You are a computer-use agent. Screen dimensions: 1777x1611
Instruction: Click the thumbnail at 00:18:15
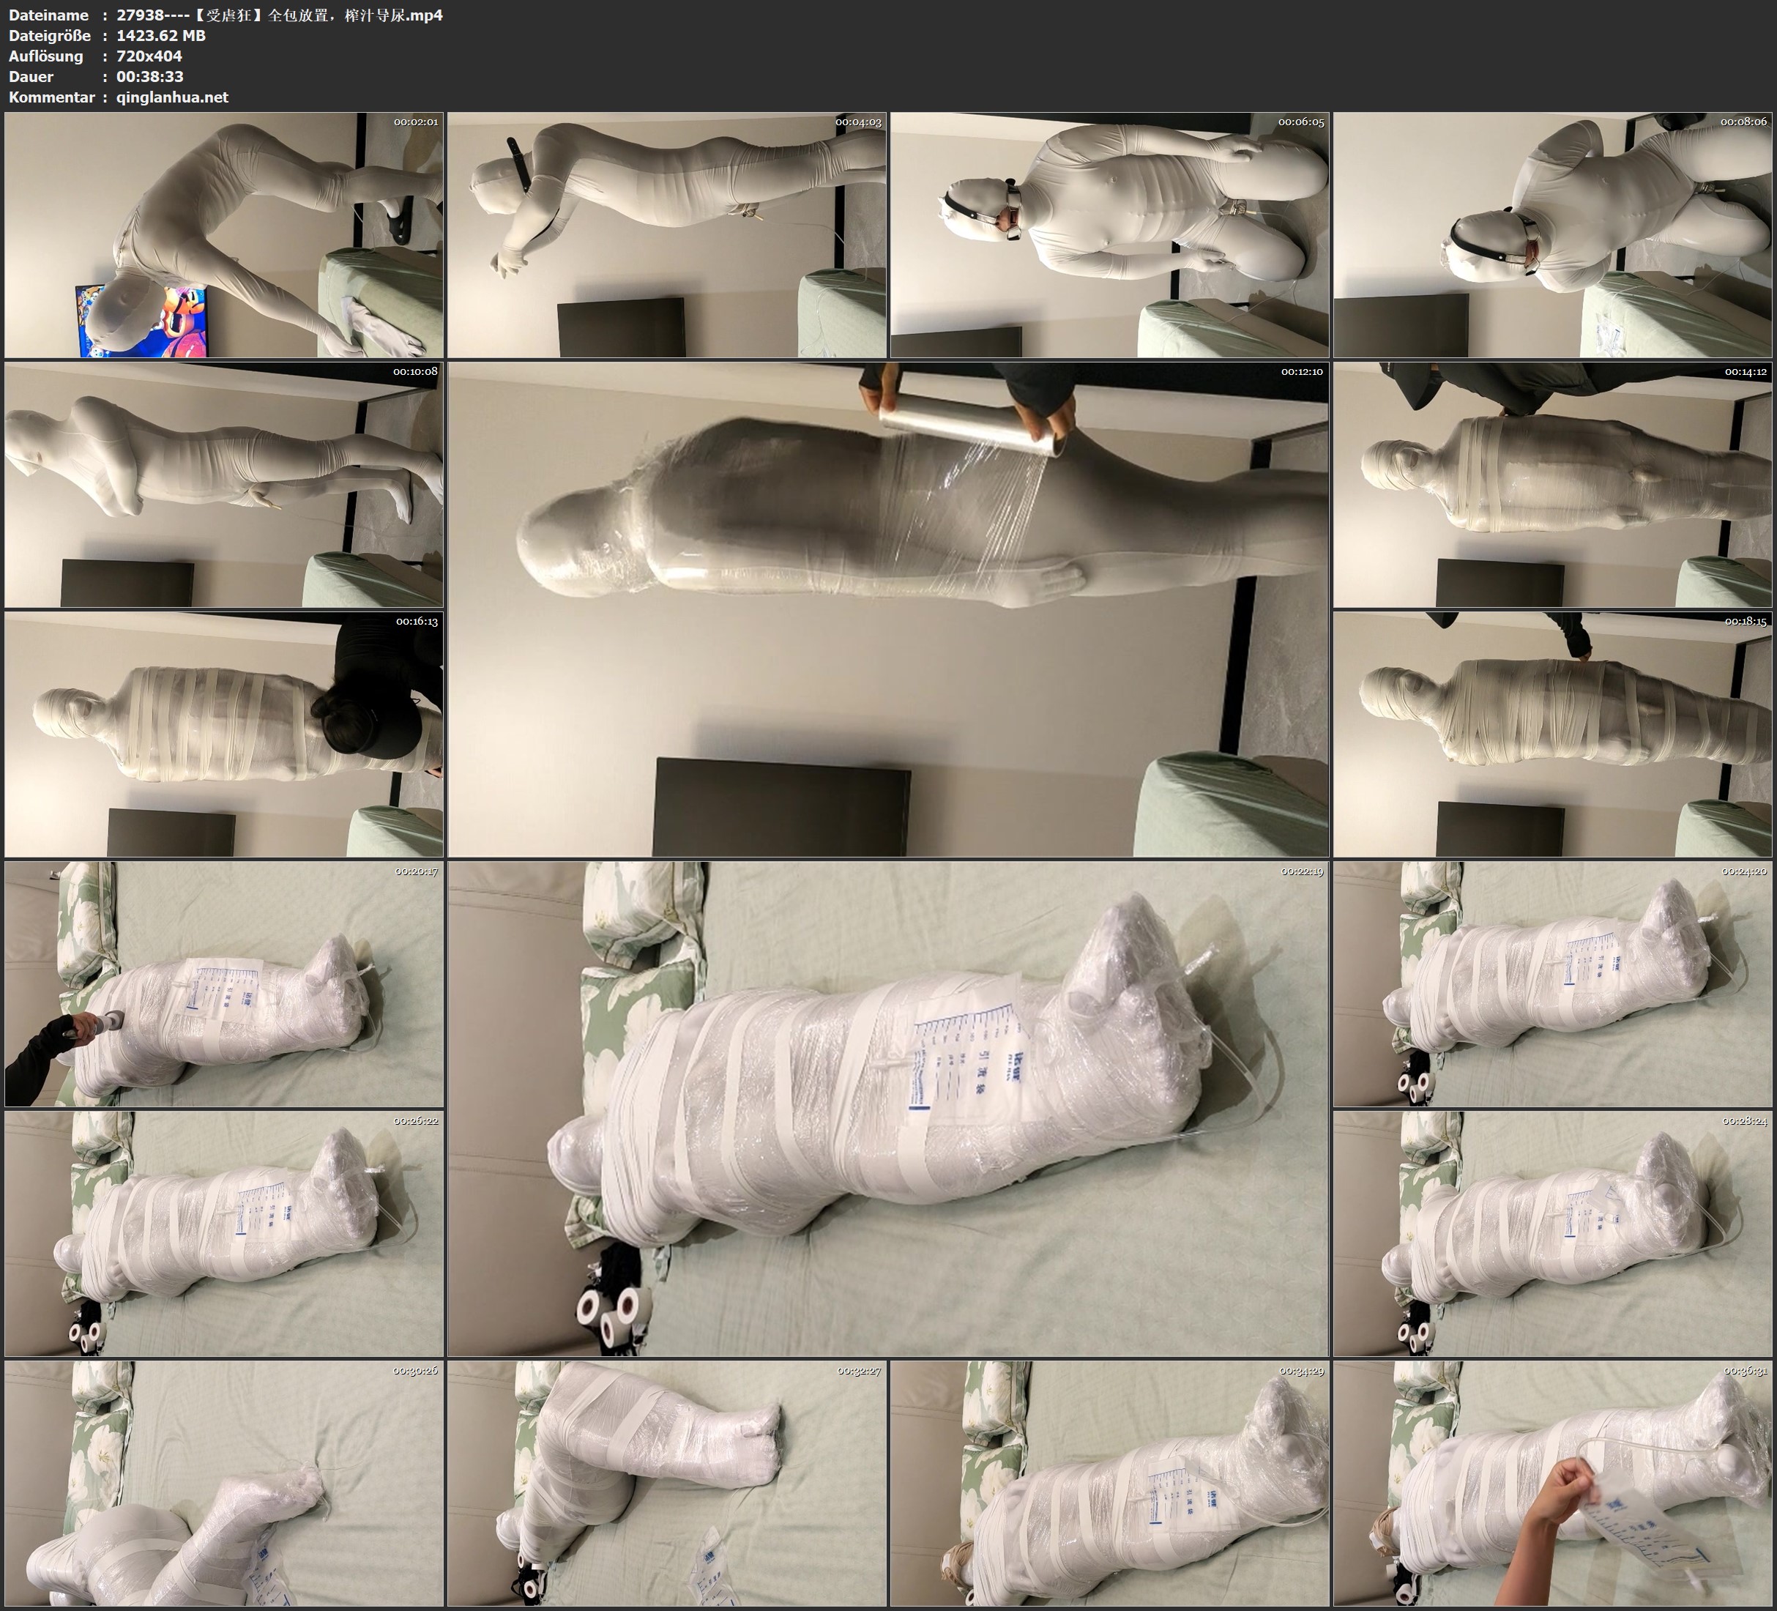tap(1552, 734)
